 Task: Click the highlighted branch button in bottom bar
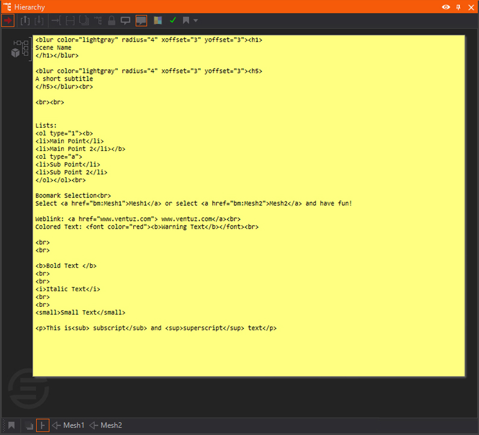[x=43, y=425]
